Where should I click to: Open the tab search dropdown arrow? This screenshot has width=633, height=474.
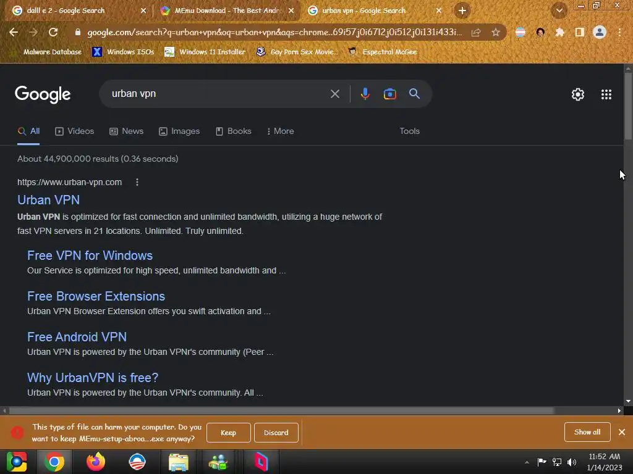(559, 11)
